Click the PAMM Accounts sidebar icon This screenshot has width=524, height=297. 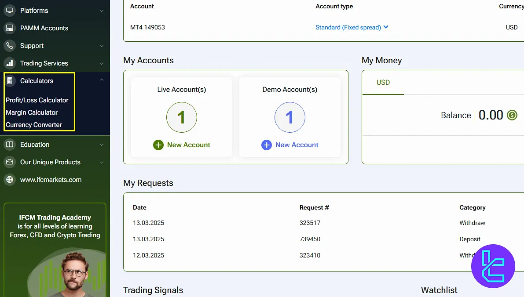[x=9, y=28]
